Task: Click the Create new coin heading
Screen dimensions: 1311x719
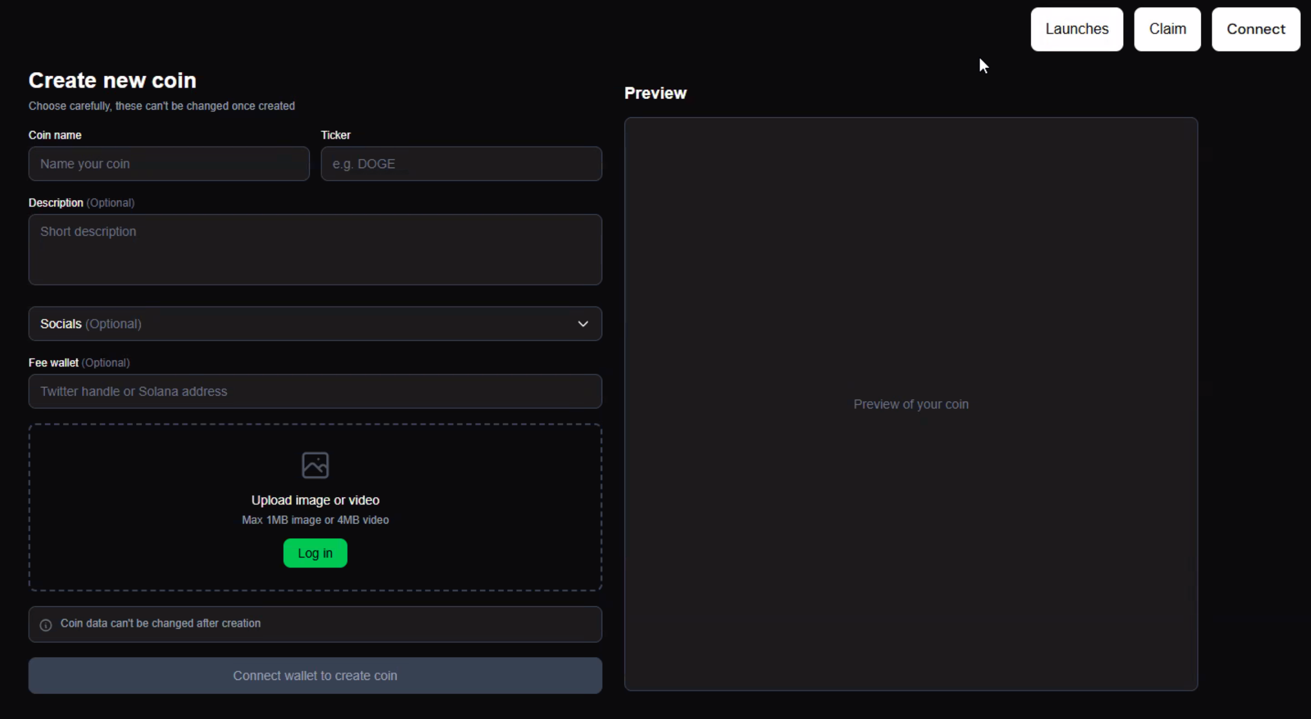Action: (x=112, y=80)
